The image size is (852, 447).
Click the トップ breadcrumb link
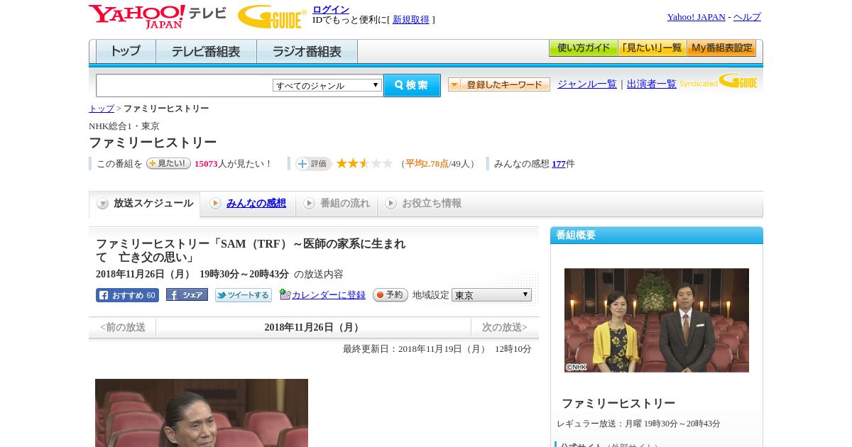pos(102,109)
